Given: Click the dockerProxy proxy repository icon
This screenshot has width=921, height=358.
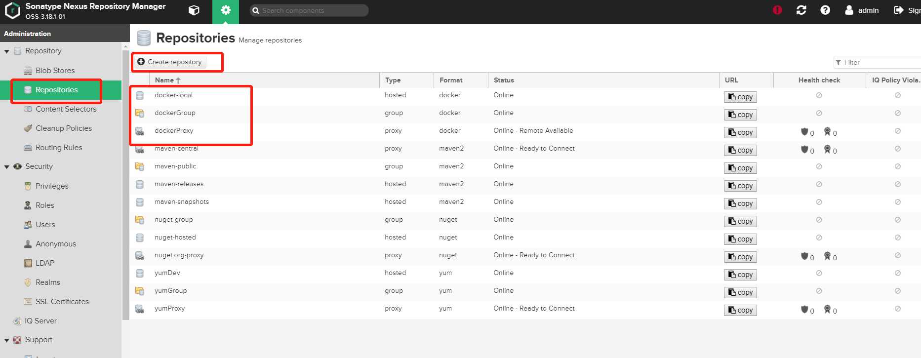Looking at the screenshot, I should click(x=140, y=131).
